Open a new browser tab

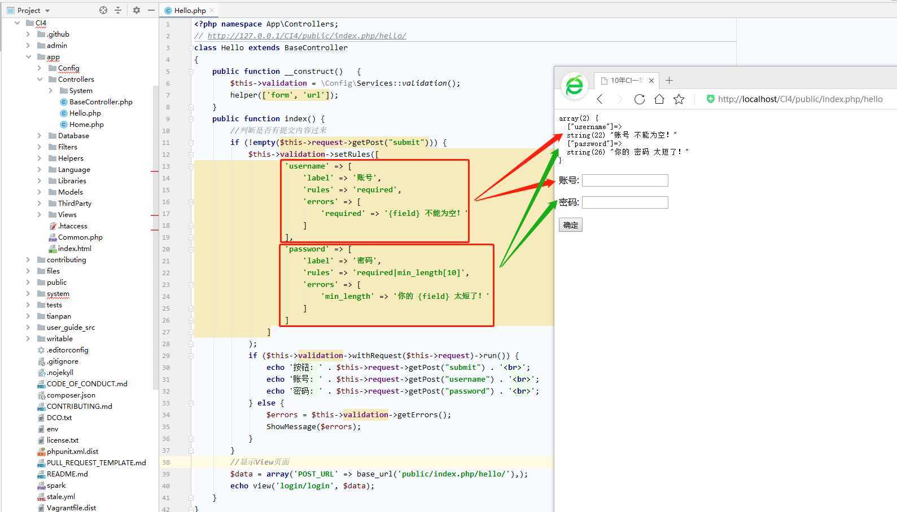point(669,81)
